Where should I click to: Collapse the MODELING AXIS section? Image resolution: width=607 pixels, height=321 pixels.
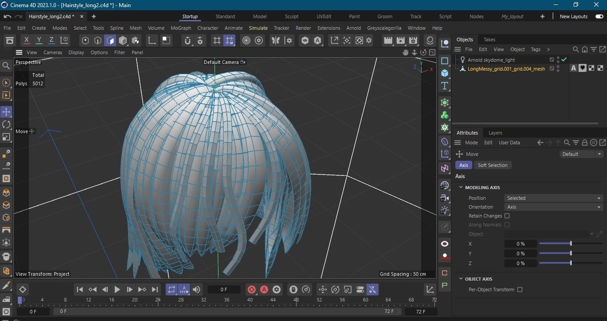pos(461,187)
